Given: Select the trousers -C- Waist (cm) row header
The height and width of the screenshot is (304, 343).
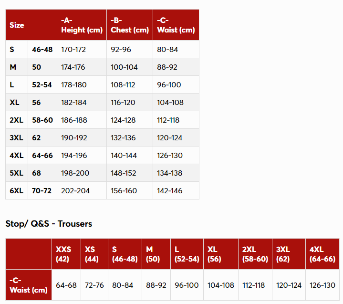Looking at the screenshot, I should point(29,285).
